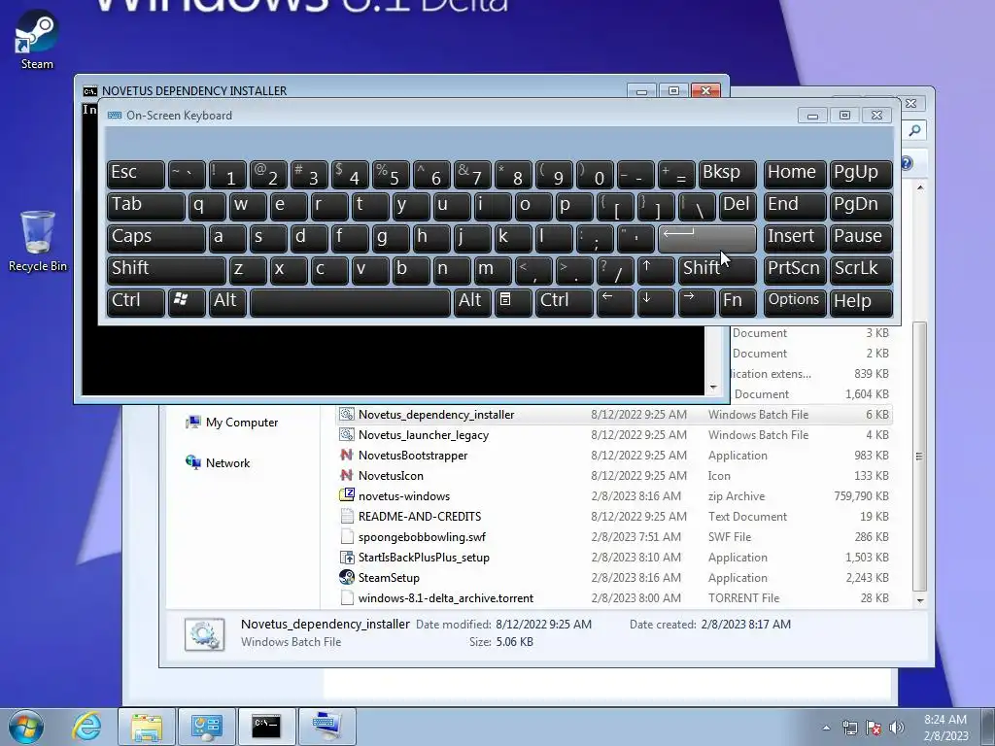Open Windows Explorer from the taskbar
995x746 pixels.
point(147,727)
